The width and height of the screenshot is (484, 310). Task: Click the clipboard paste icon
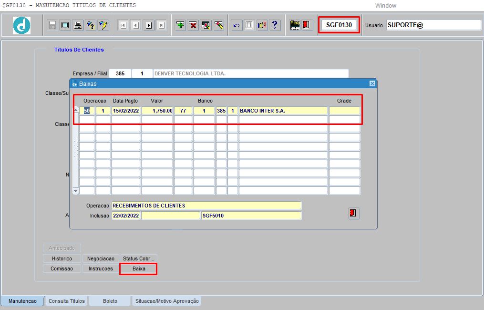249,25
